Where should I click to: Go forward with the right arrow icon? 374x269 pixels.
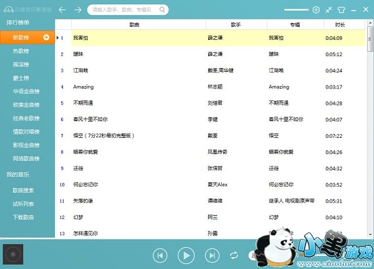(x=78, y=10)
